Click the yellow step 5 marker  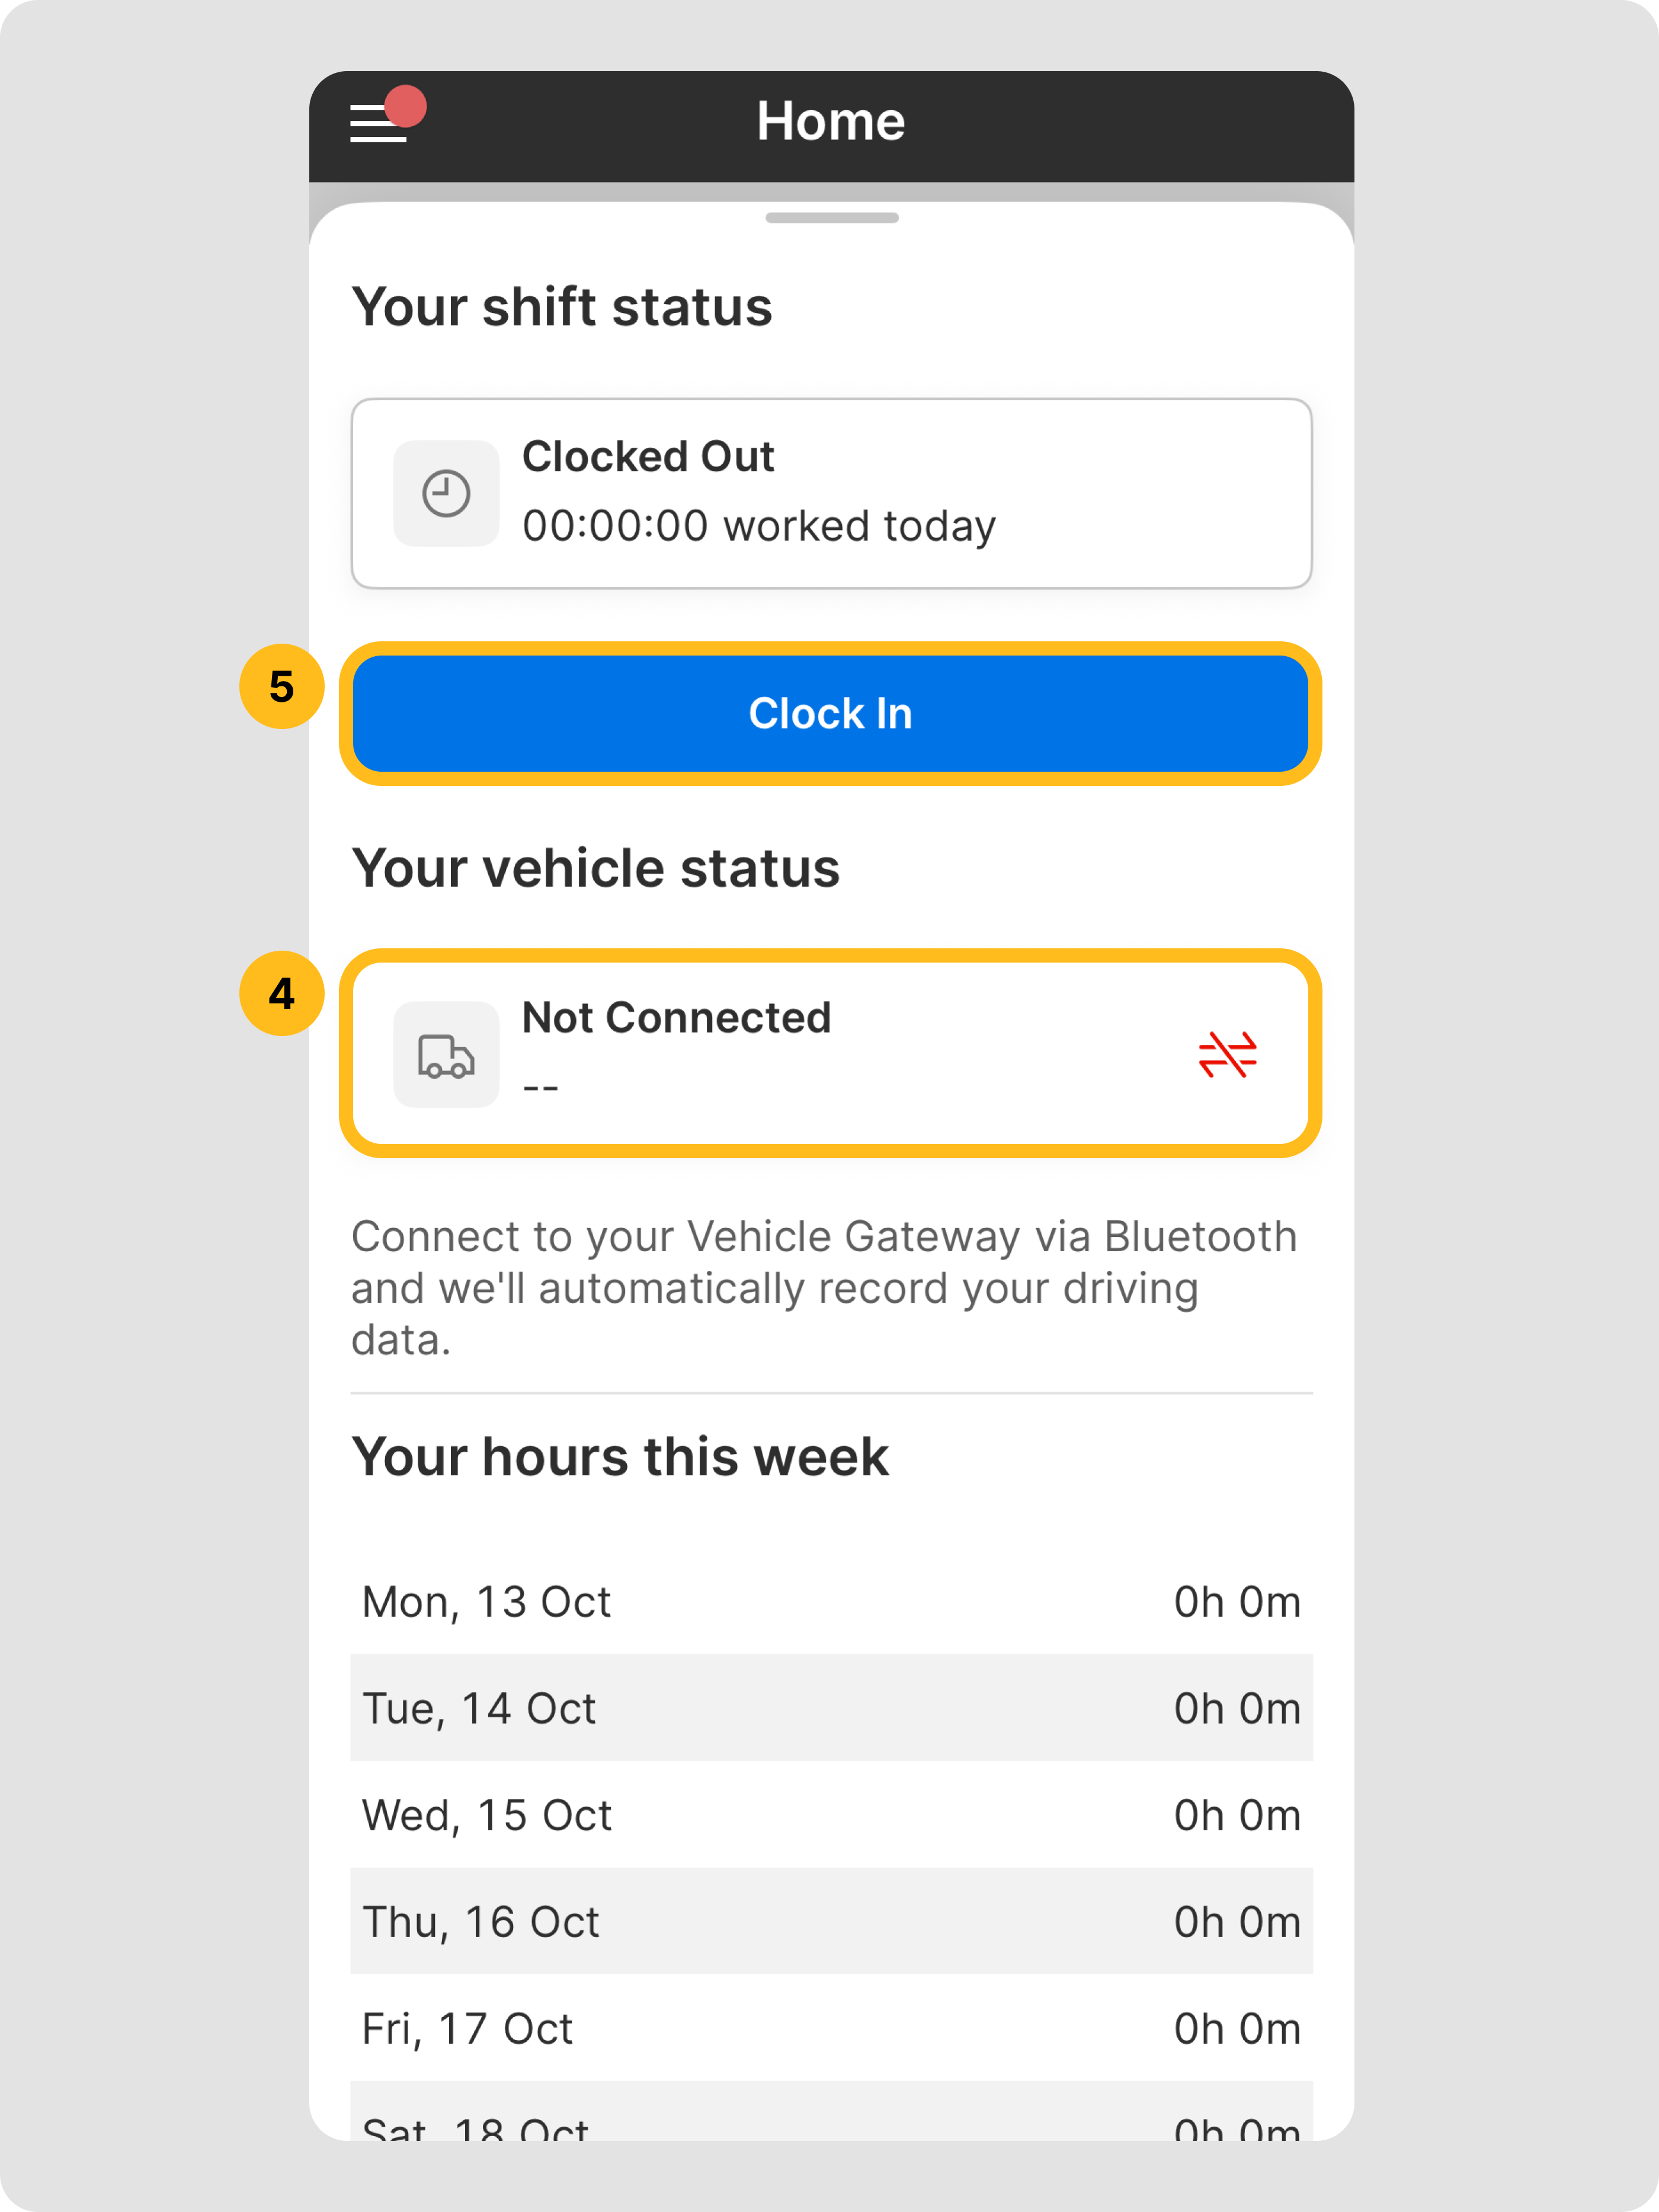pyautogui.click(x=282, y=687)
